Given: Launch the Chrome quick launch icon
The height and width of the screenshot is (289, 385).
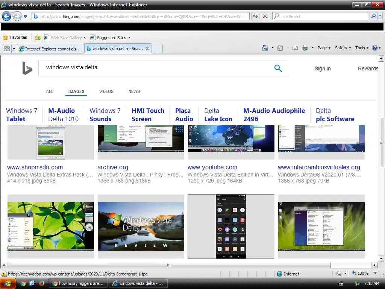Looking at the screenshot, I should 23,284.
